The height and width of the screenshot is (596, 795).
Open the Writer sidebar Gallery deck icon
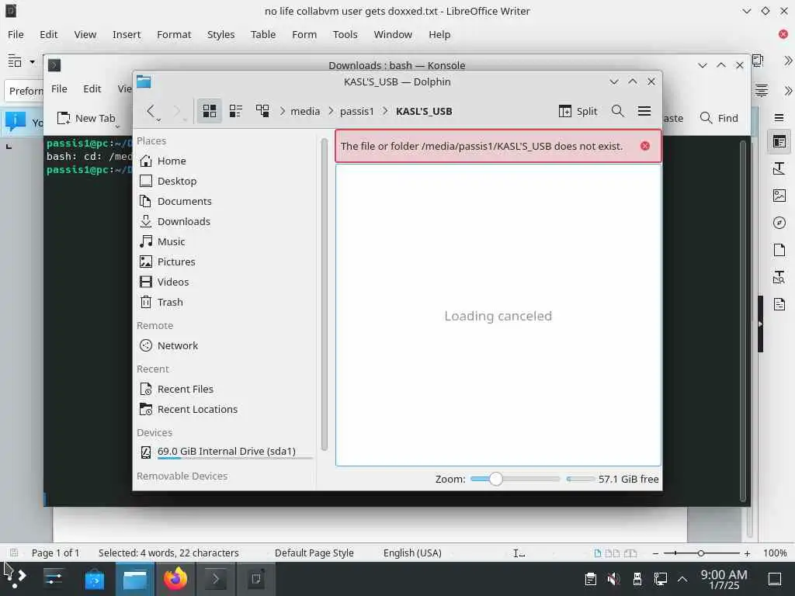[779, 196]
